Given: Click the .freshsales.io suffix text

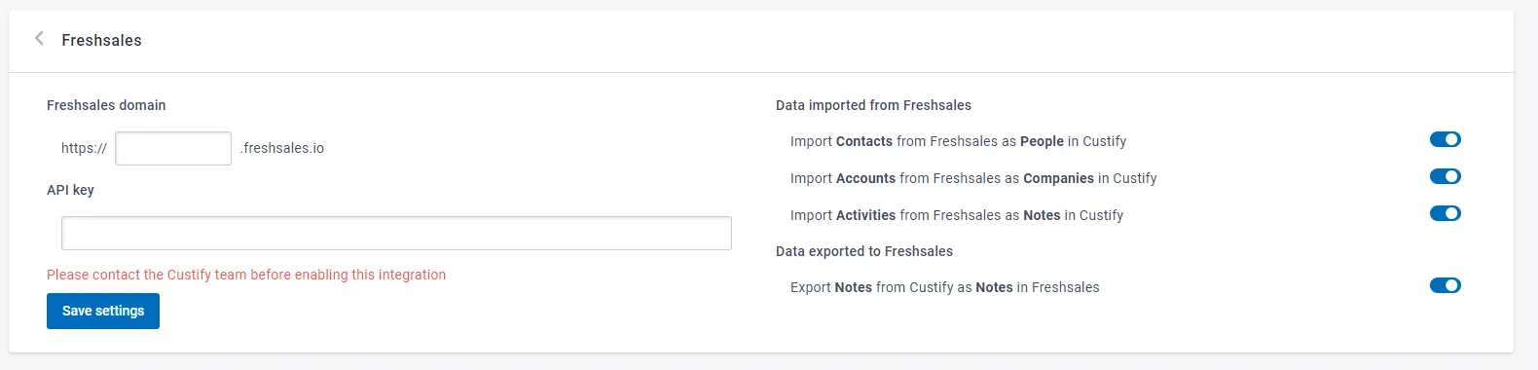Looking at the screenshot, I should coord(282,148).
